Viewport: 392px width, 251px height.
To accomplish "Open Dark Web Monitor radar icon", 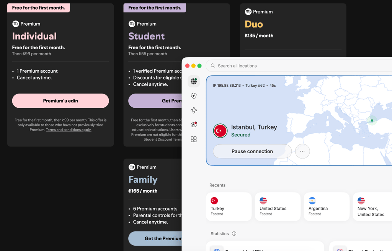I will 194,125.
